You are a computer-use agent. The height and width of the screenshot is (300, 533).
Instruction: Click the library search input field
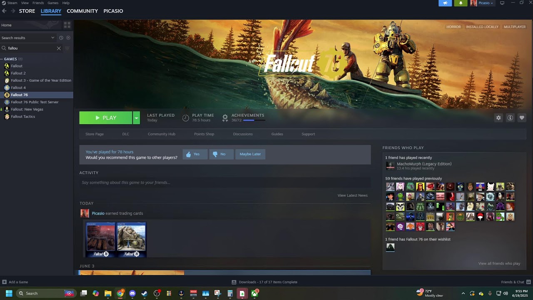(x=31, y=48)
